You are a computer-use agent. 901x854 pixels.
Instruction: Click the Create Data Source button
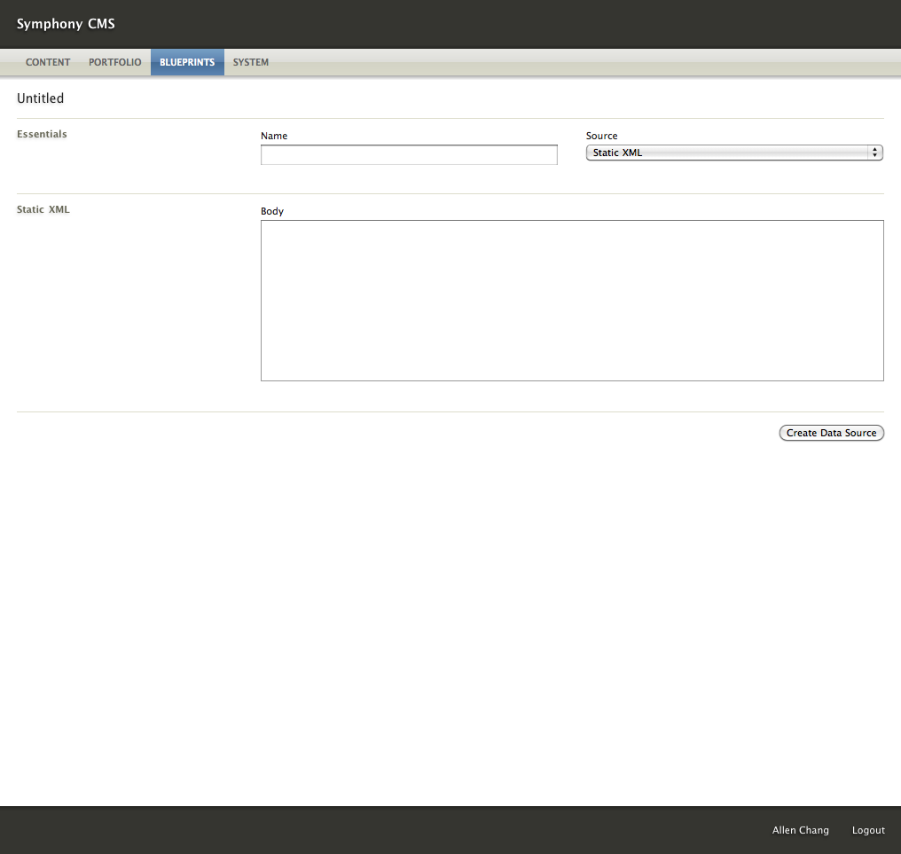(x=831, y=433)
